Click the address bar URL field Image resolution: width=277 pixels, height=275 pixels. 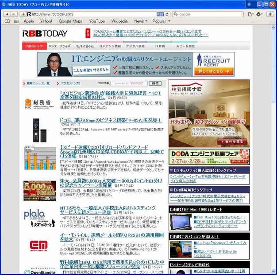click(94, 14)
